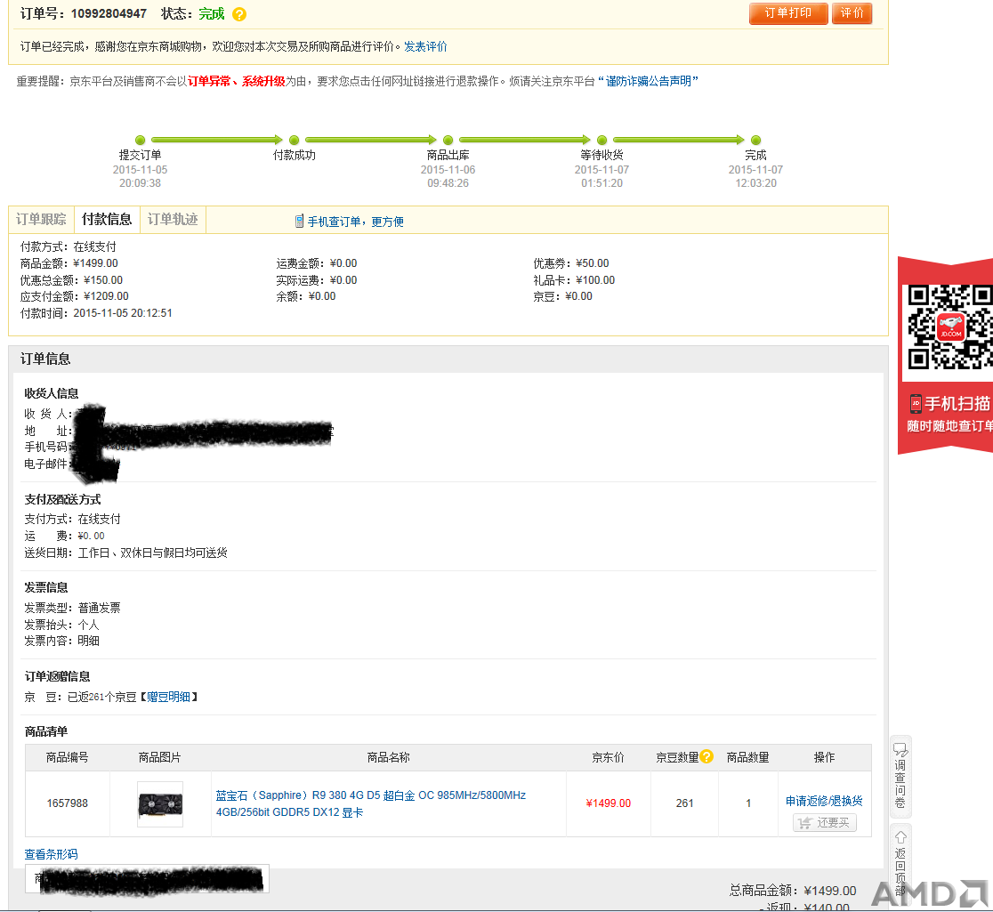
Task: Click the 京豆数量 column help icon
Action: (x=706, y=756)
